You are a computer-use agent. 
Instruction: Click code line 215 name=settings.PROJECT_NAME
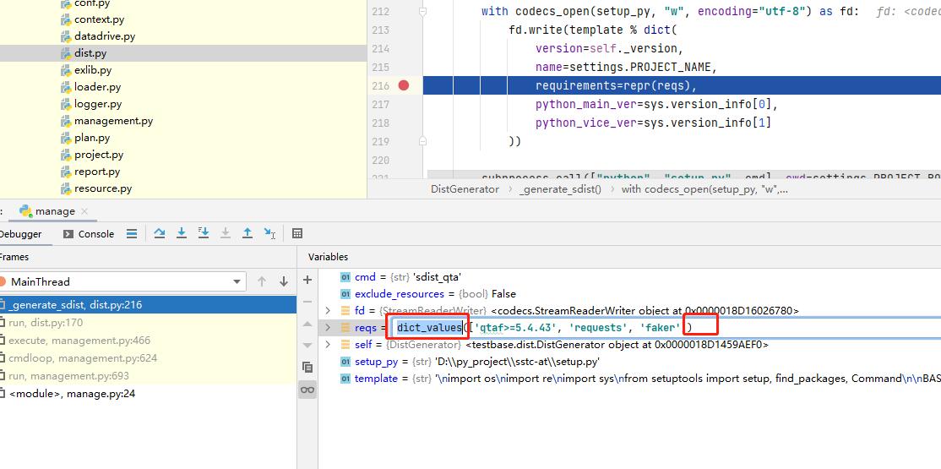(x=627, y=68)
